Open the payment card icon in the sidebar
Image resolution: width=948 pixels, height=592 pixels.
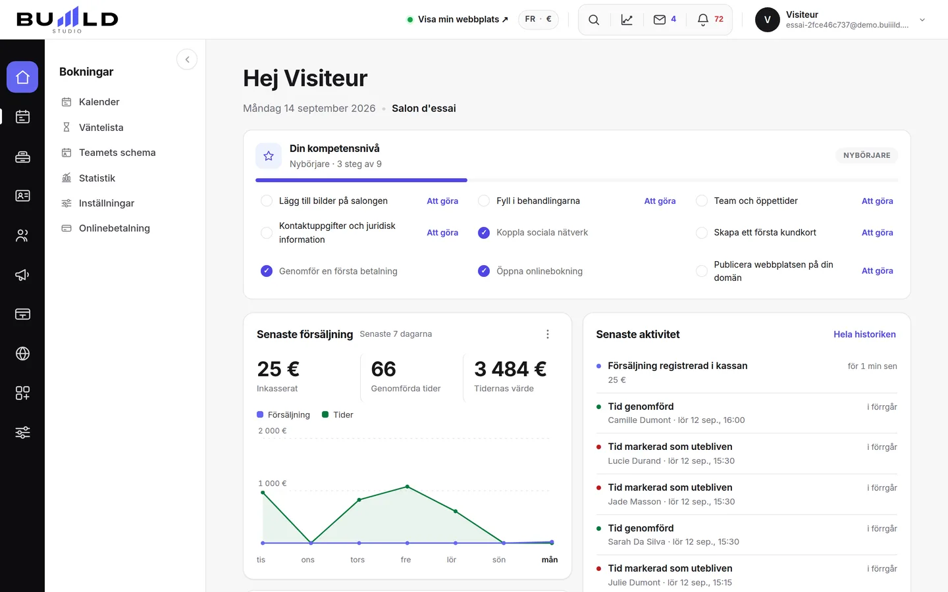22,314
